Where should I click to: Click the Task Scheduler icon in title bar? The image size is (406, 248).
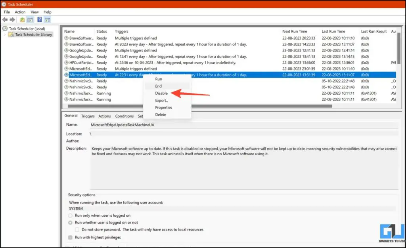[x=3, y=4]
